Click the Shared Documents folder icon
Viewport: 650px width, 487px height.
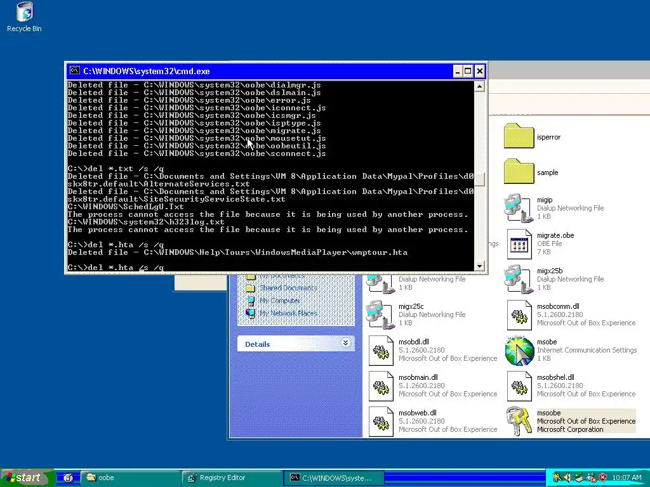pyautogui.click(x=250, y=288)
